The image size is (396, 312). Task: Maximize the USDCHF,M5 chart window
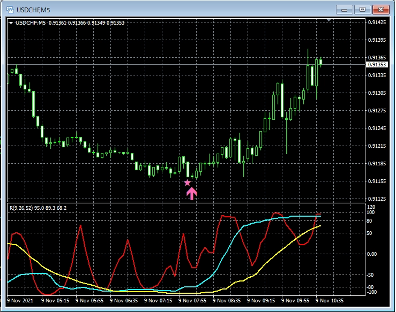click(363, 9)
